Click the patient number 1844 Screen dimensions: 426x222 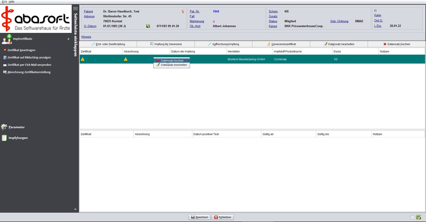[216, 12]
